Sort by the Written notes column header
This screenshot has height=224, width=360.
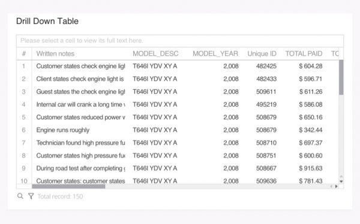pos(55,54)
